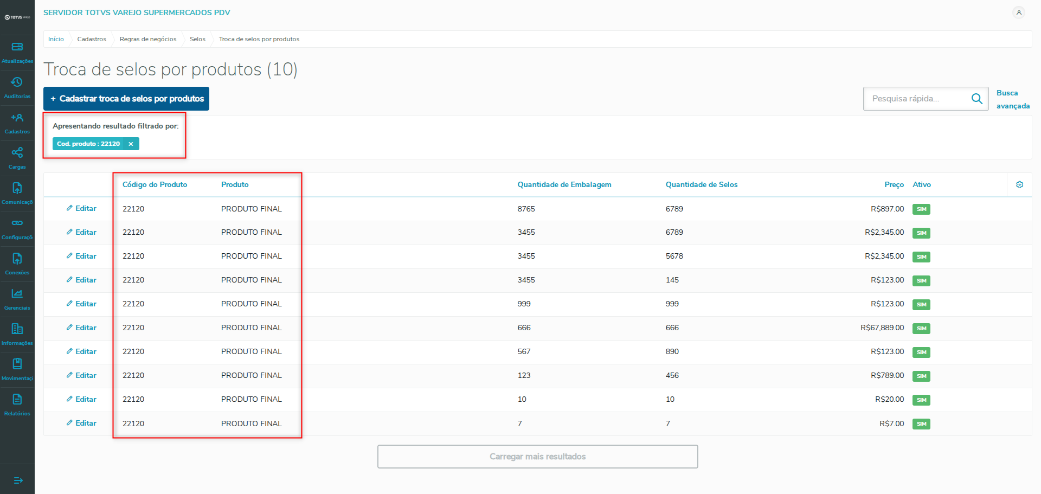Click the quick search magnifier icon
1041x494 pixels.
click(976, 99)
